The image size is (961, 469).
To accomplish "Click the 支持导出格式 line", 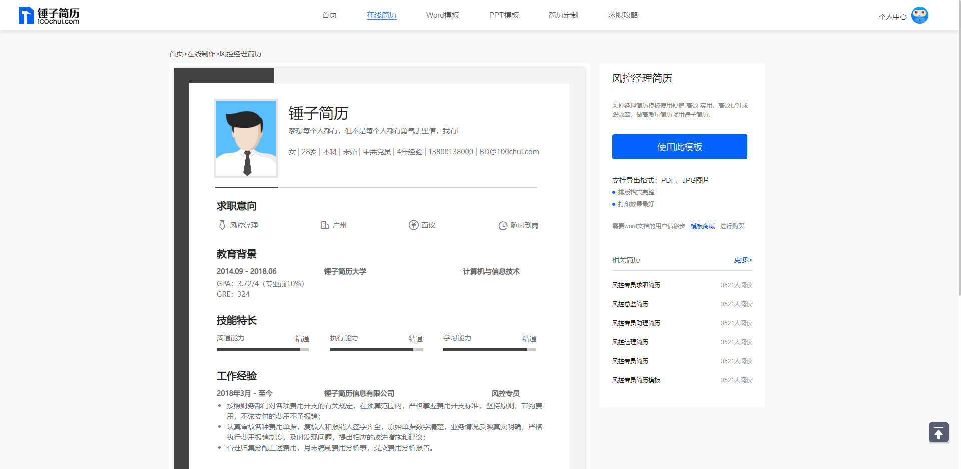I will pos(661,180).
